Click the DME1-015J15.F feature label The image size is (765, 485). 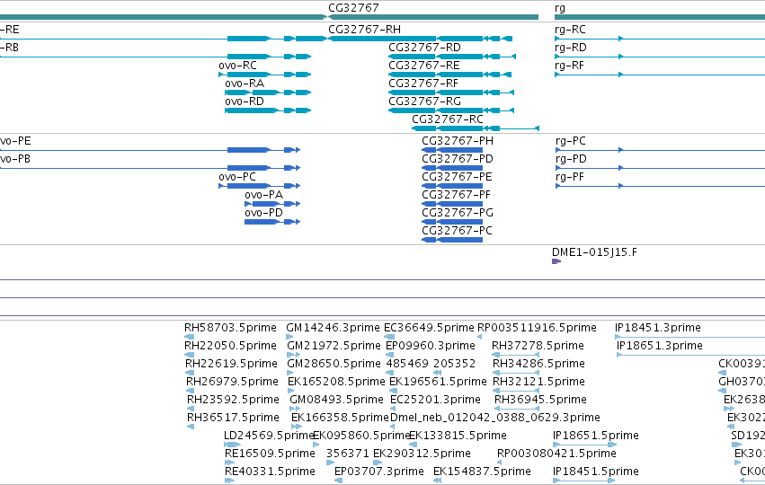coord(594,252)
